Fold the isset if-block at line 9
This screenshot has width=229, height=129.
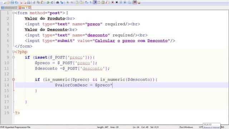14,57
